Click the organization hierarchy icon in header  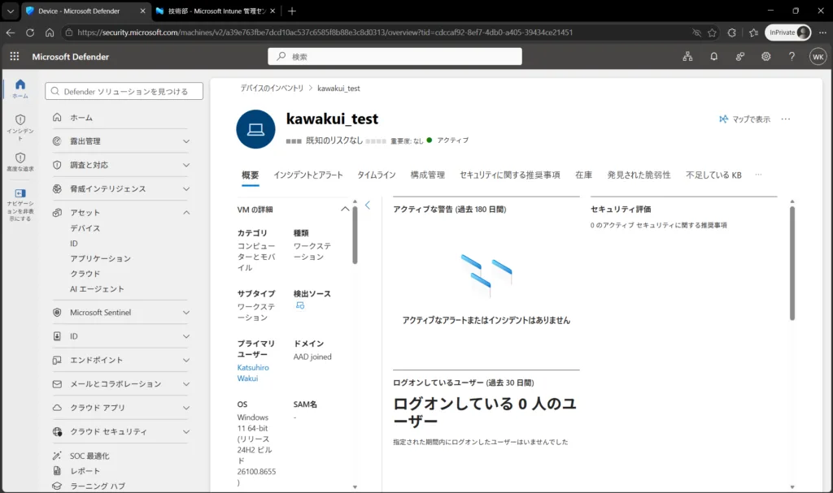(687, 56)
